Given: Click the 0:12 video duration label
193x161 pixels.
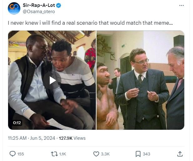Looking at the screenshot, I should [17, 123].
